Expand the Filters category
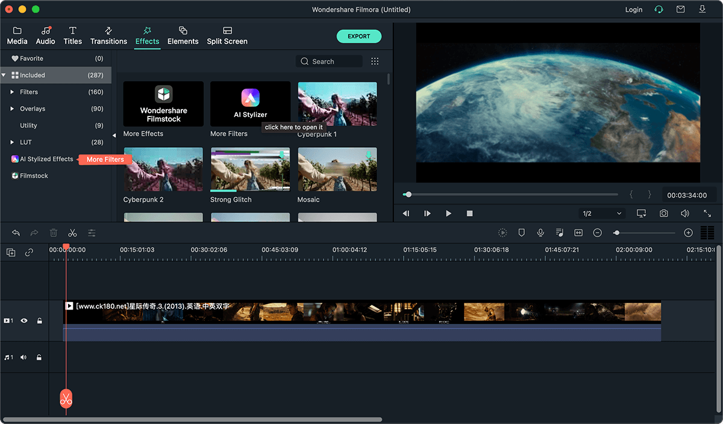Viewport: 723px width, 424px height. tap(12, 92)
